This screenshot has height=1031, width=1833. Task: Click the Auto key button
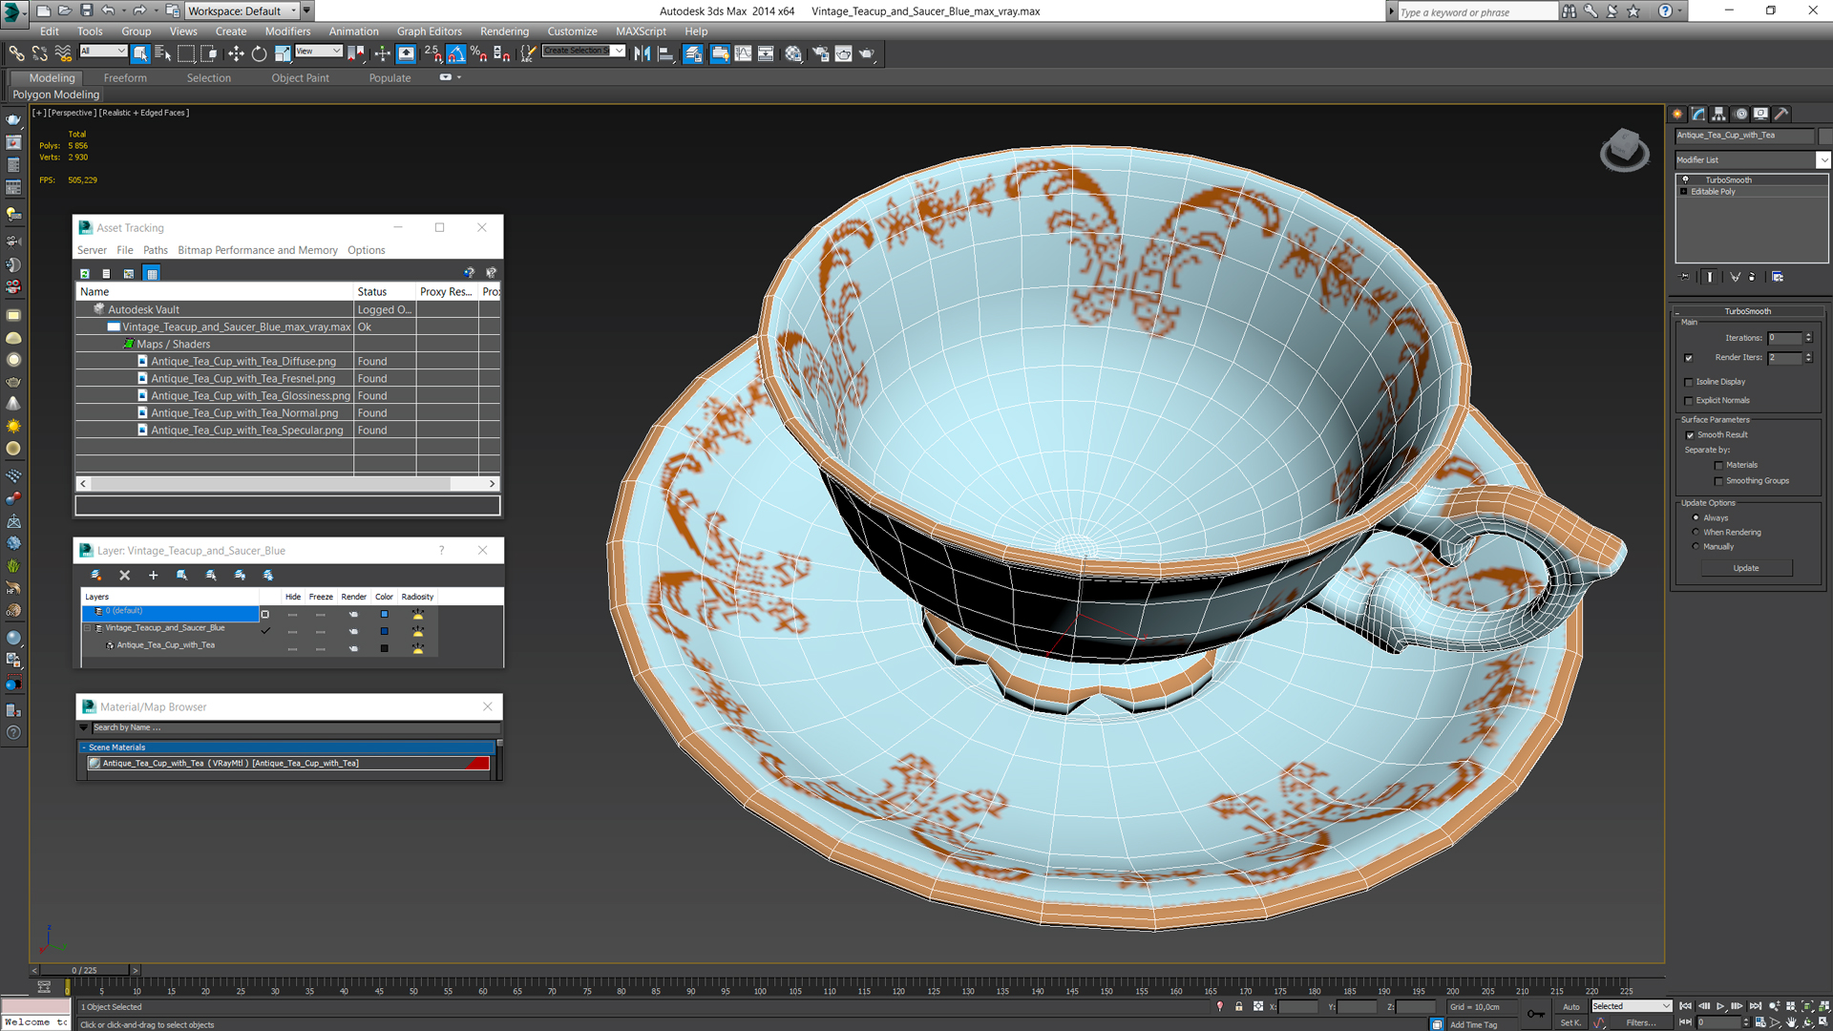pos(1570,1006)
